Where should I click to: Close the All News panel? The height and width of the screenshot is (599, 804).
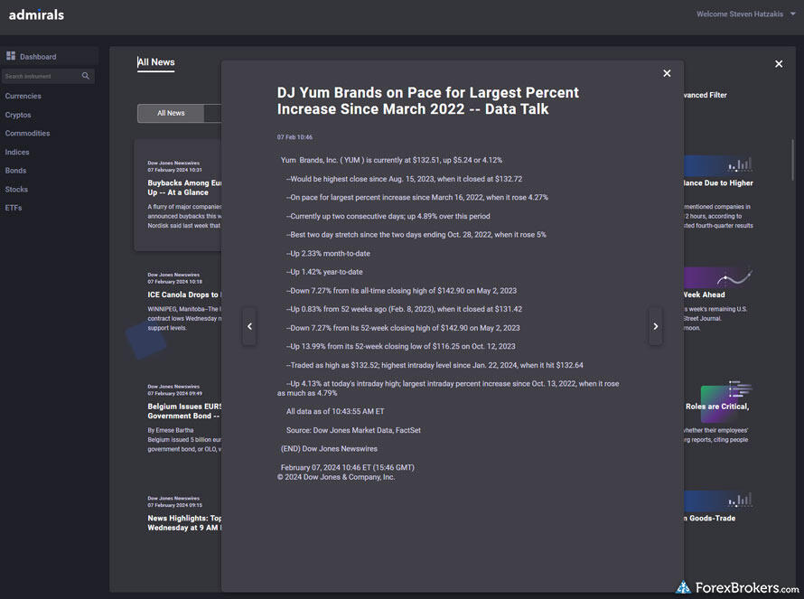pyautogui.click(x=779, y=63)
